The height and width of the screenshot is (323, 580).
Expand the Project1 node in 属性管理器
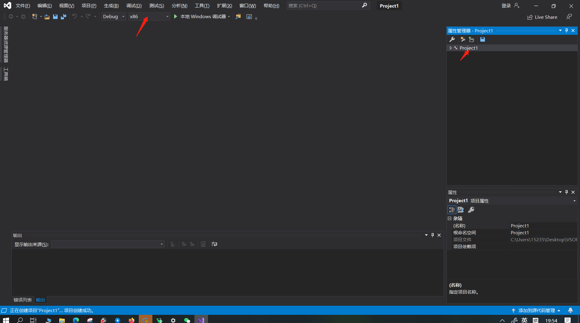coord(450,48)
